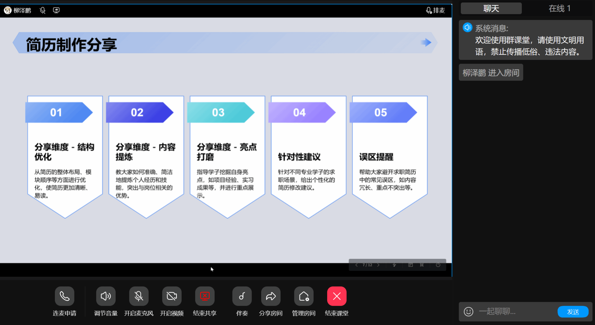Click the 01 arrow label on the slide
The image size is (595, 325).
[x=59, y=112]
